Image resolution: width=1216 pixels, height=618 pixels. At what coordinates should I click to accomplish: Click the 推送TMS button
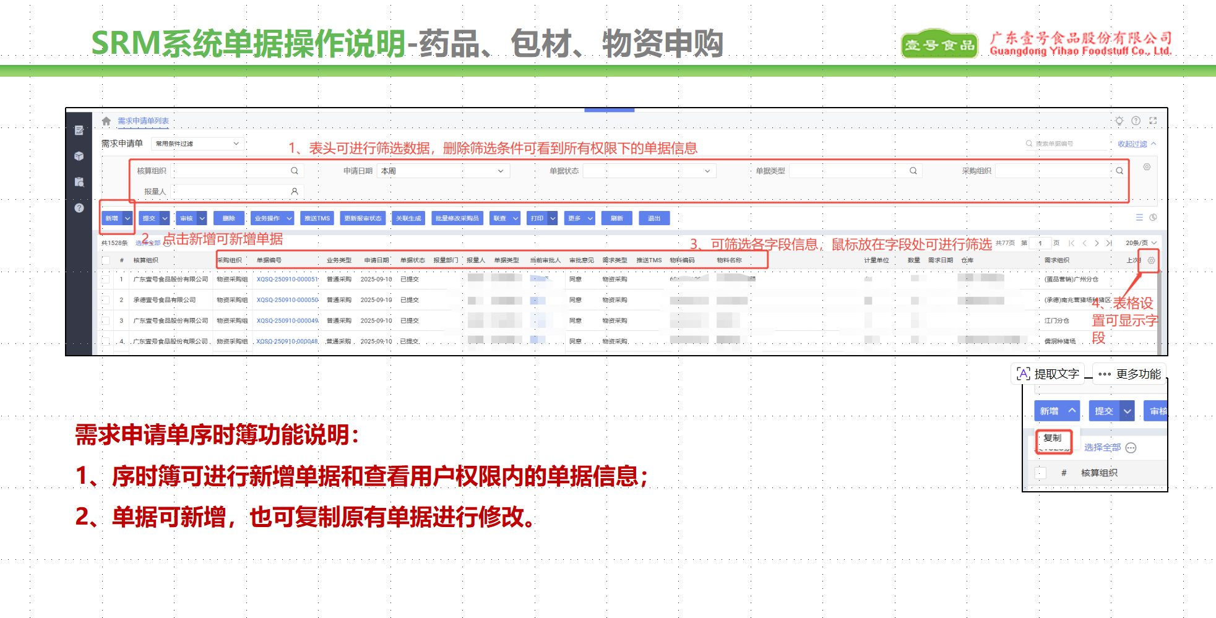(317, 218)
